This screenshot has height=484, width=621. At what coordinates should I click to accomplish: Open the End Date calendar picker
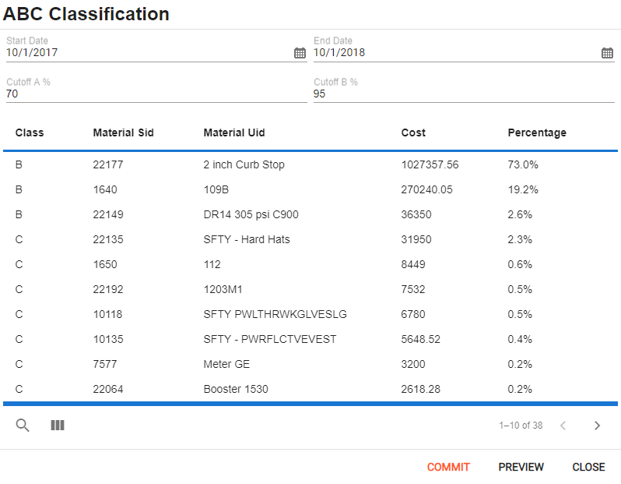(x=607, y=53)
